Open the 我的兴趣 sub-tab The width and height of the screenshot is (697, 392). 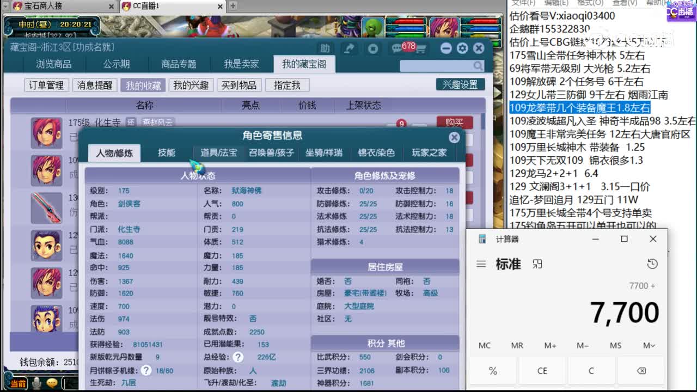coord(191,85)
